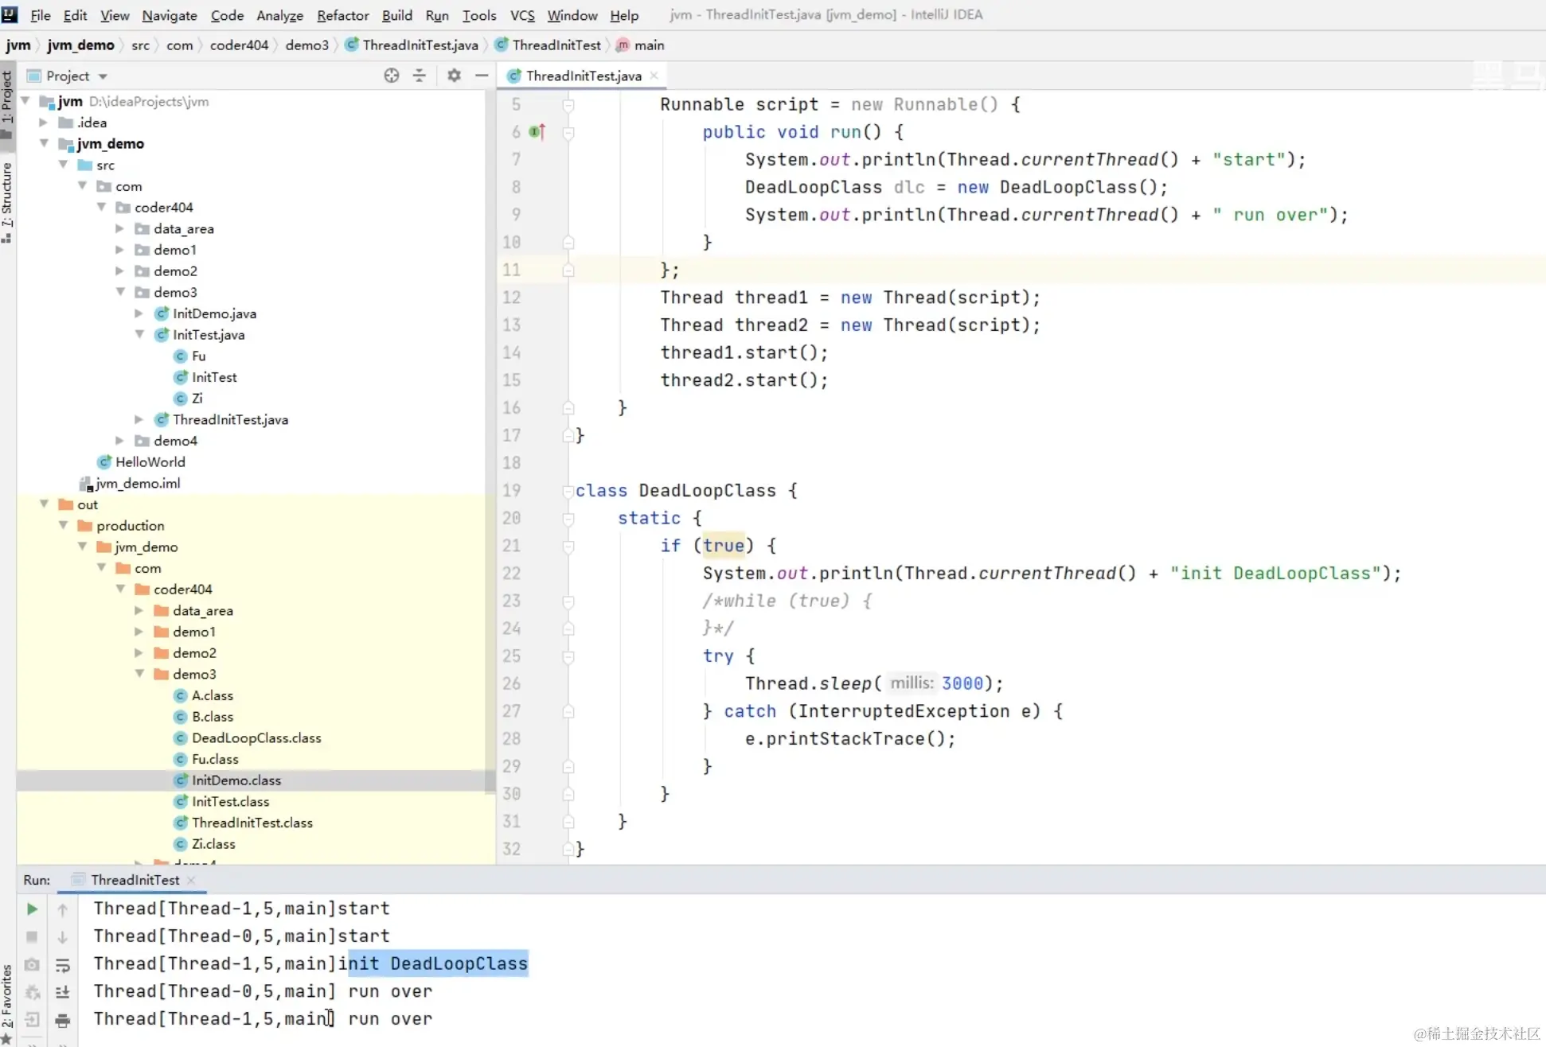The width and height of the screenshot is (1546, 1047).
Task: Click the stop process square icon
Action: (32, 936)
